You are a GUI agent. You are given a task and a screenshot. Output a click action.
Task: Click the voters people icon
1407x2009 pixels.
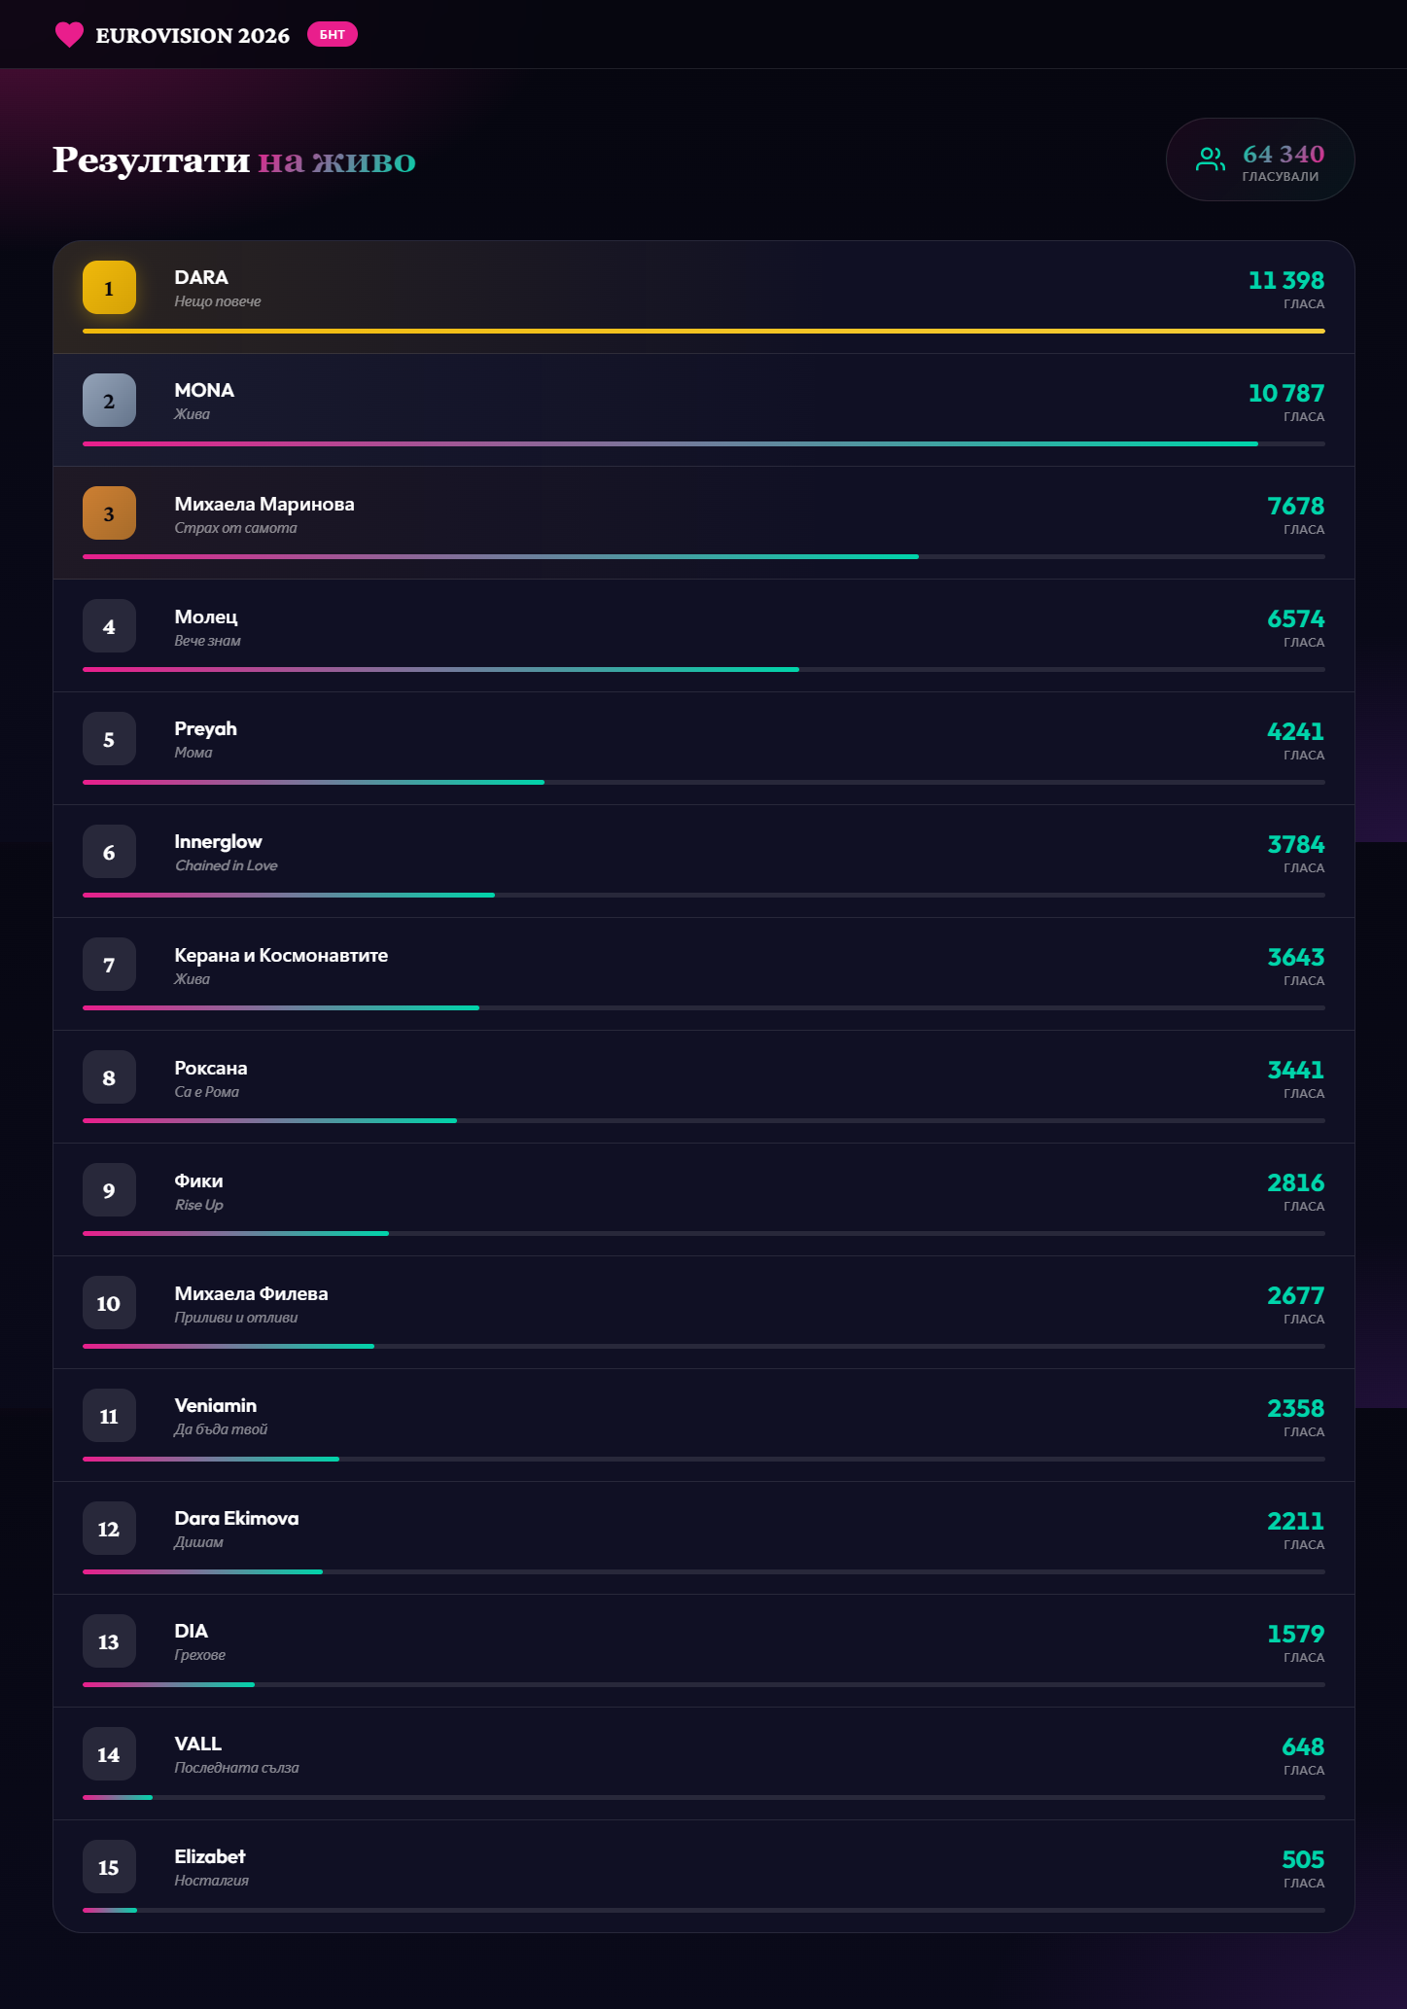[x=1210, y=159]
